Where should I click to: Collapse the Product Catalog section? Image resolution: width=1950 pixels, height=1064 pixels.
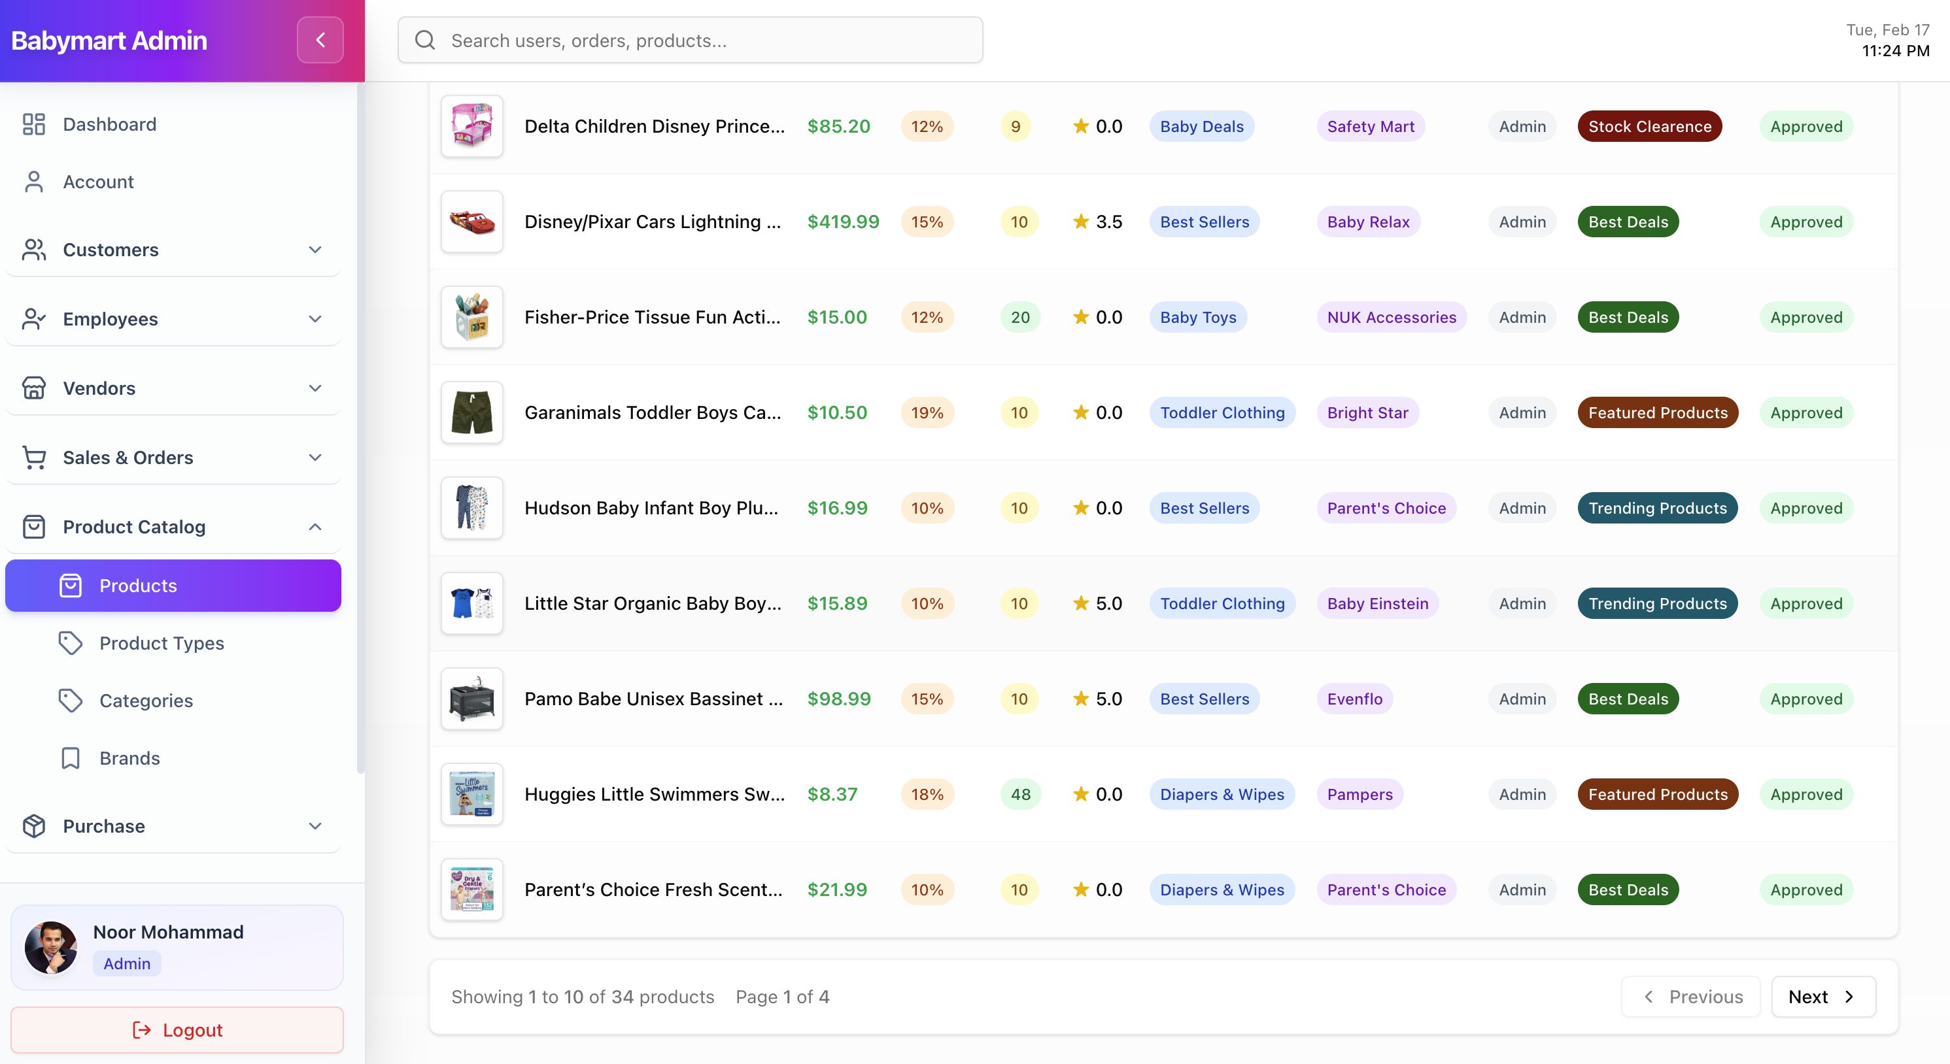(x=315, y=527)
